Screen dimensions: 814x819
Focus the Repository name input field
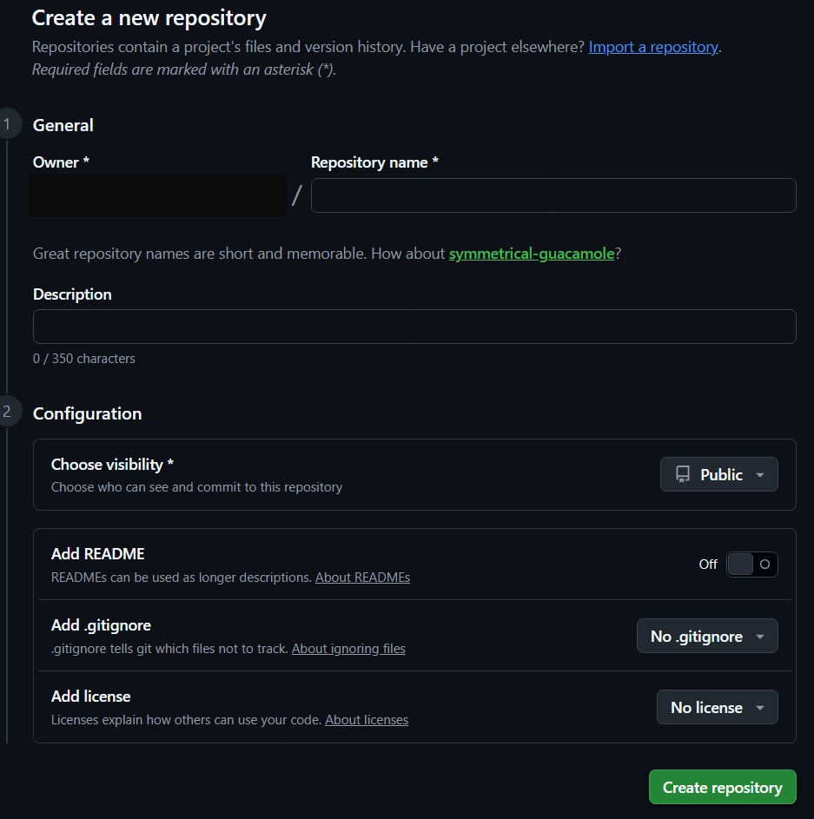[x=553, y=195]
